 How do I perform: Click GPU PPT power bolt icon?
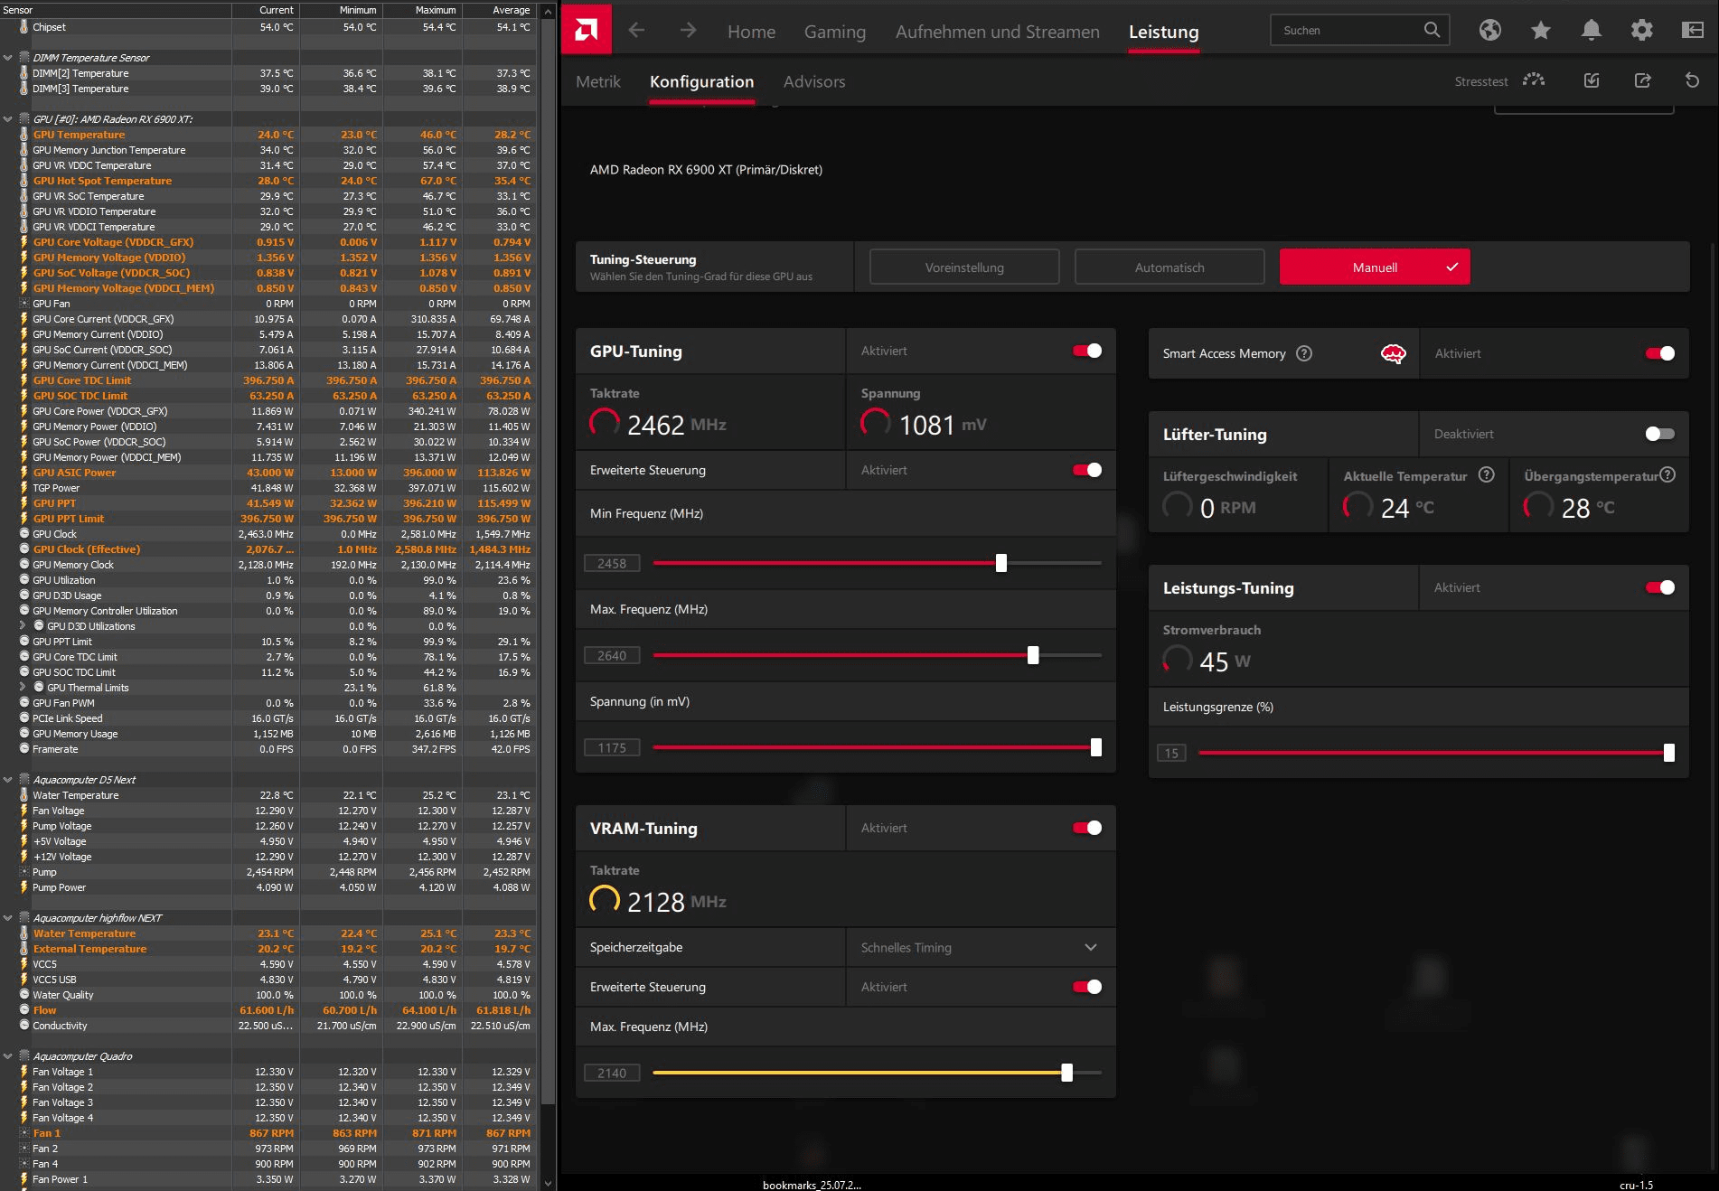pyautogui.click(x=24, y=503)
